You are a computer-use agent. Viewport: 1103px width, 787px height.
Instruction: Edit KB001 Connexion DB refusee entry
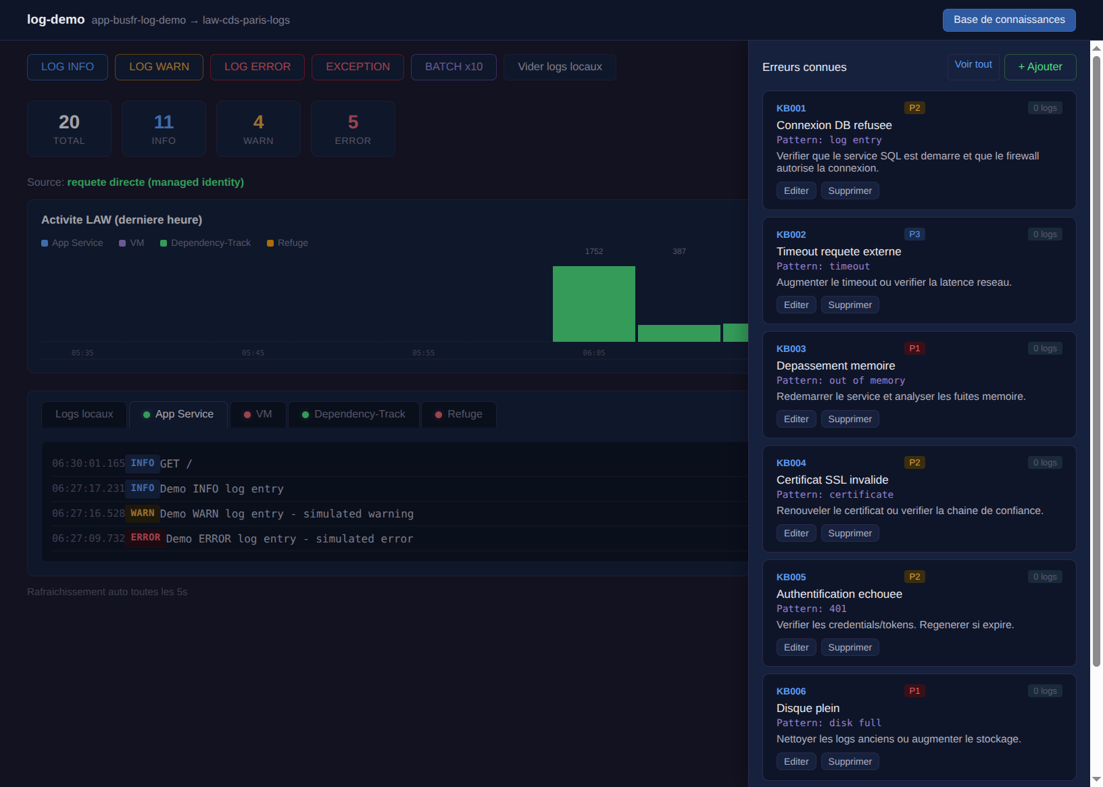[796, 191]
